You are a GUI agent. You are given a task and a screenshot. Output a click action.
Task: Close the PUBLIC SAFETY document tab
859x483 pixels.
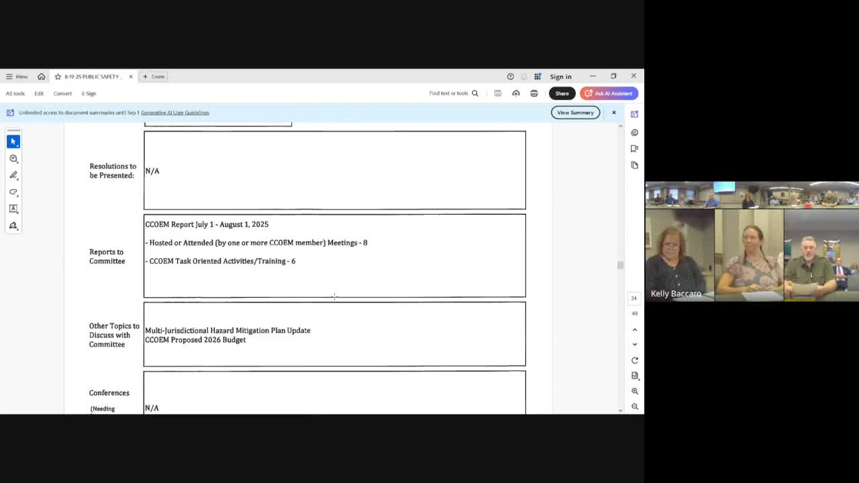(131, 76)
